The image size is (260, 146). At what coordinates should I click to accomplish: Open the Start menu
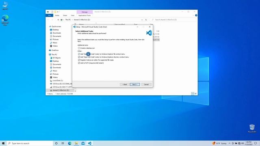[x=3, y=143]
